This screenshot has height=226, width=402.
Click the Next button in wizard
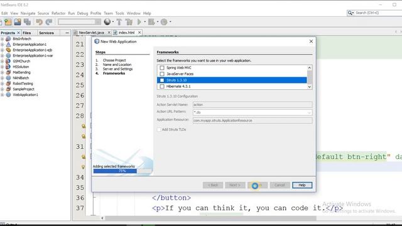235,185
